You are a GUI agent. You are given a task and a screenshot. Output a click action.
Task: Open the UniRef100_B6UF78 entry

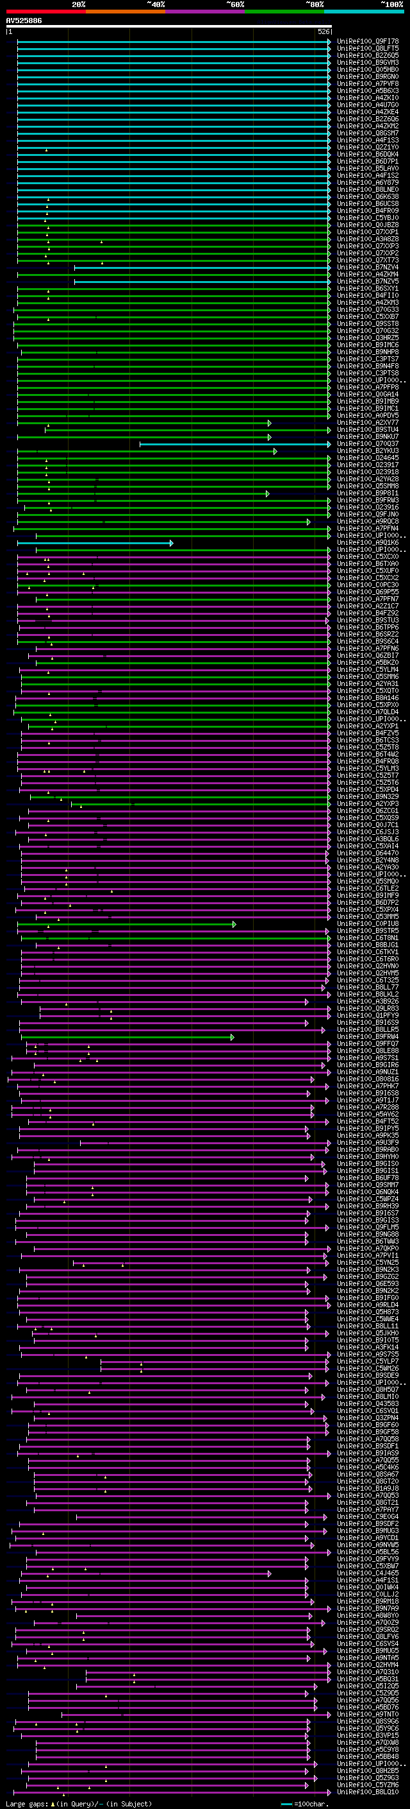click(368, 1178)
